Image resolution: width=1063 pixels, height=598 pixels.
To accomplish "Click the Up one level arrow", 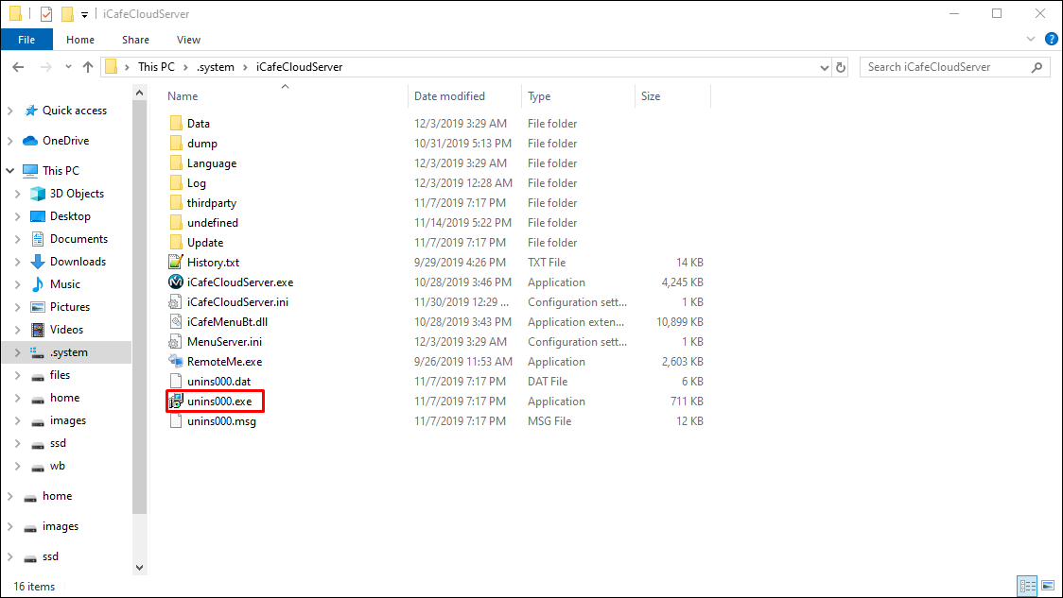I will pyautogui.click(x=88, y=67).
